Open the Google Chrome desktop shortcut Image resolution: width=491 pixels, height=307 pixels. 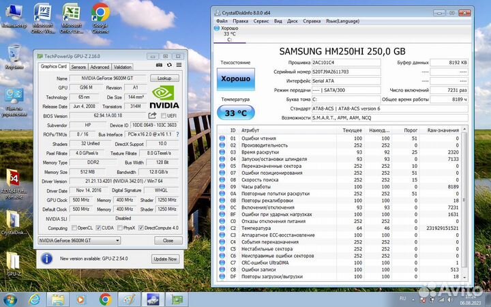coord(100,18)
